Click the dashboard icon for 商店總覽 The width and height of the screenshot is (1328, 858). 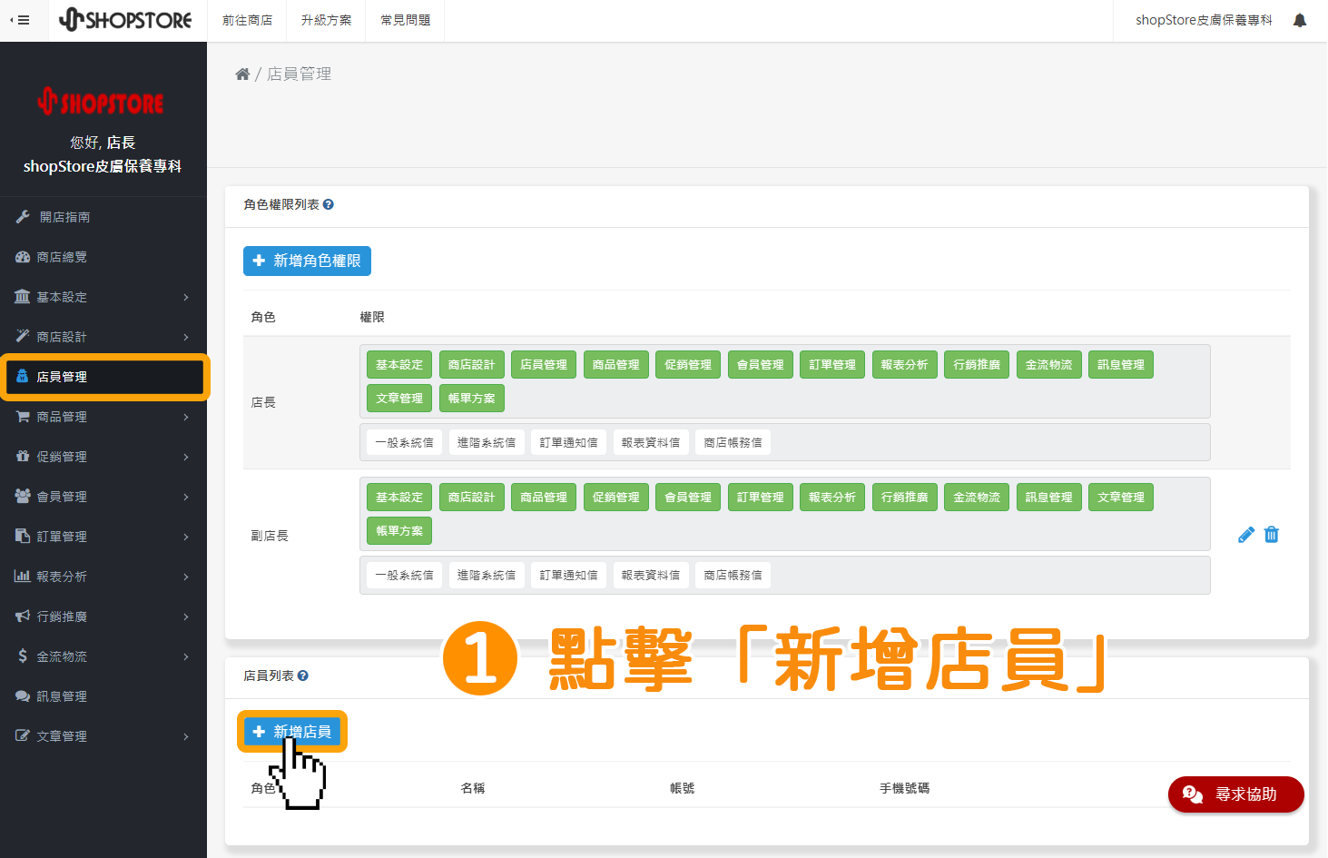23,257
